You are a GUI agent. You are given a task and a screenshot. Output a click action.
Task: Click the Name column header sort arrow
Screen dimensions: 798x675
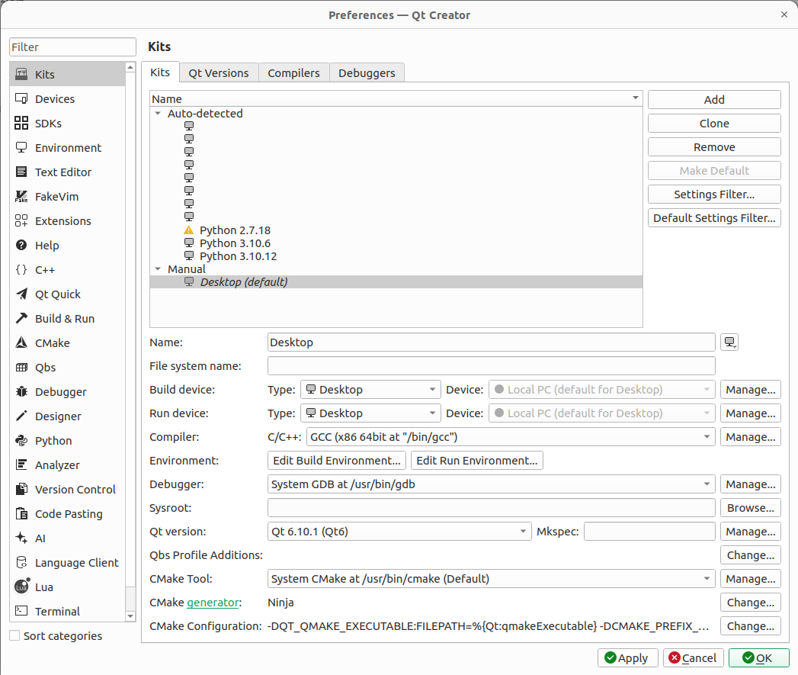pos(635,98)
